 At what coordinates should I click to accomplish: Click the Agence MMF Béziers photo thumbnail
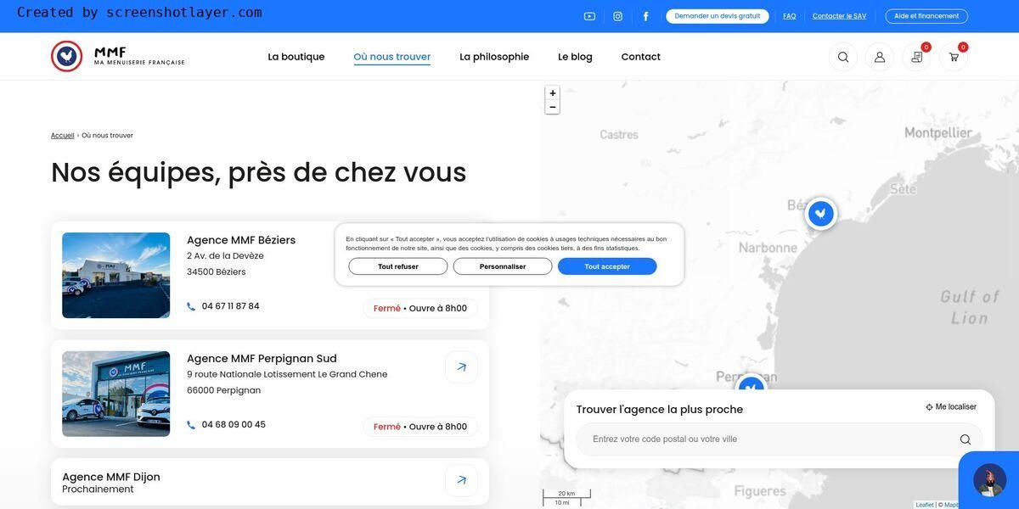115,276
